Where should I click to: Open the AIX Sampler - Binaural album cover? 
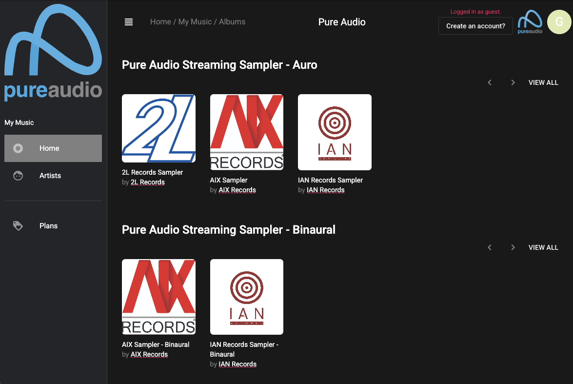click(x=158, y=297)
